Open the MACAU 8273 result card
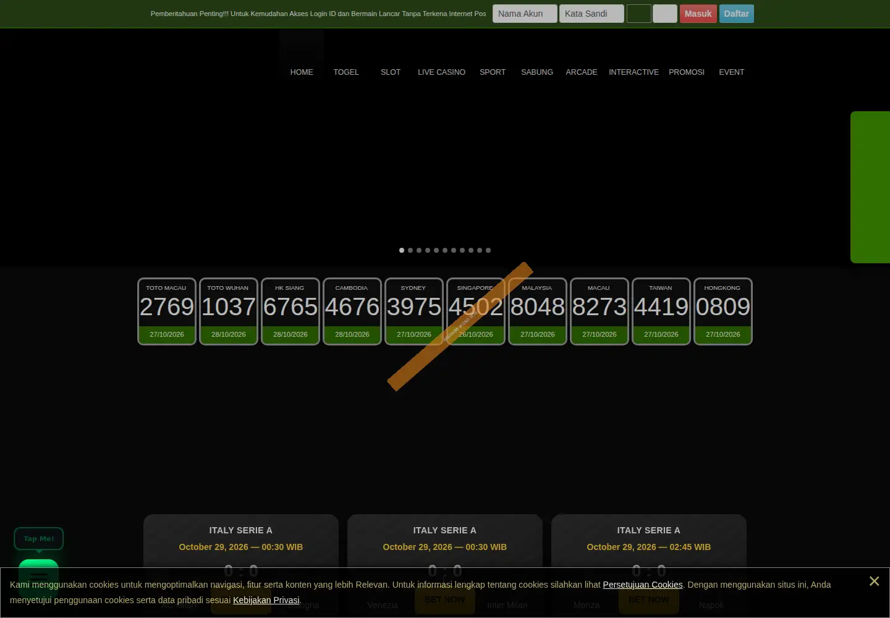 [x=600, y=311]
